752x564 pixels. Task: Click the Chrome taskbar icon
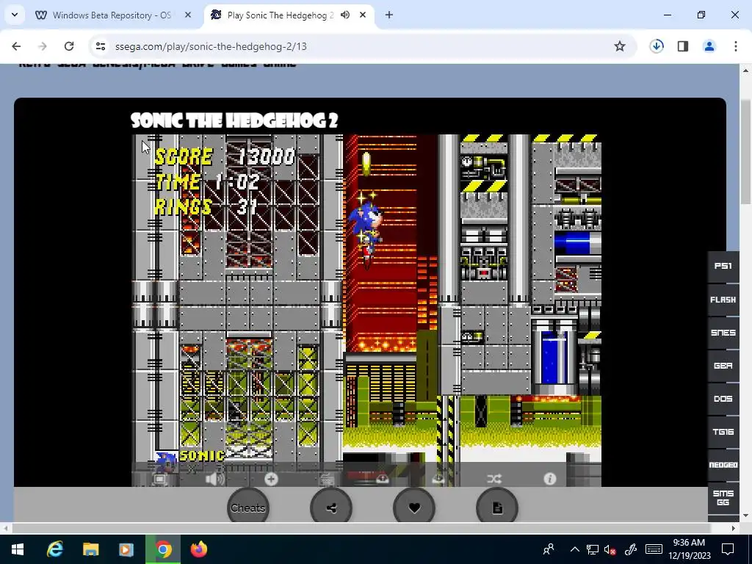pos(163,549)
